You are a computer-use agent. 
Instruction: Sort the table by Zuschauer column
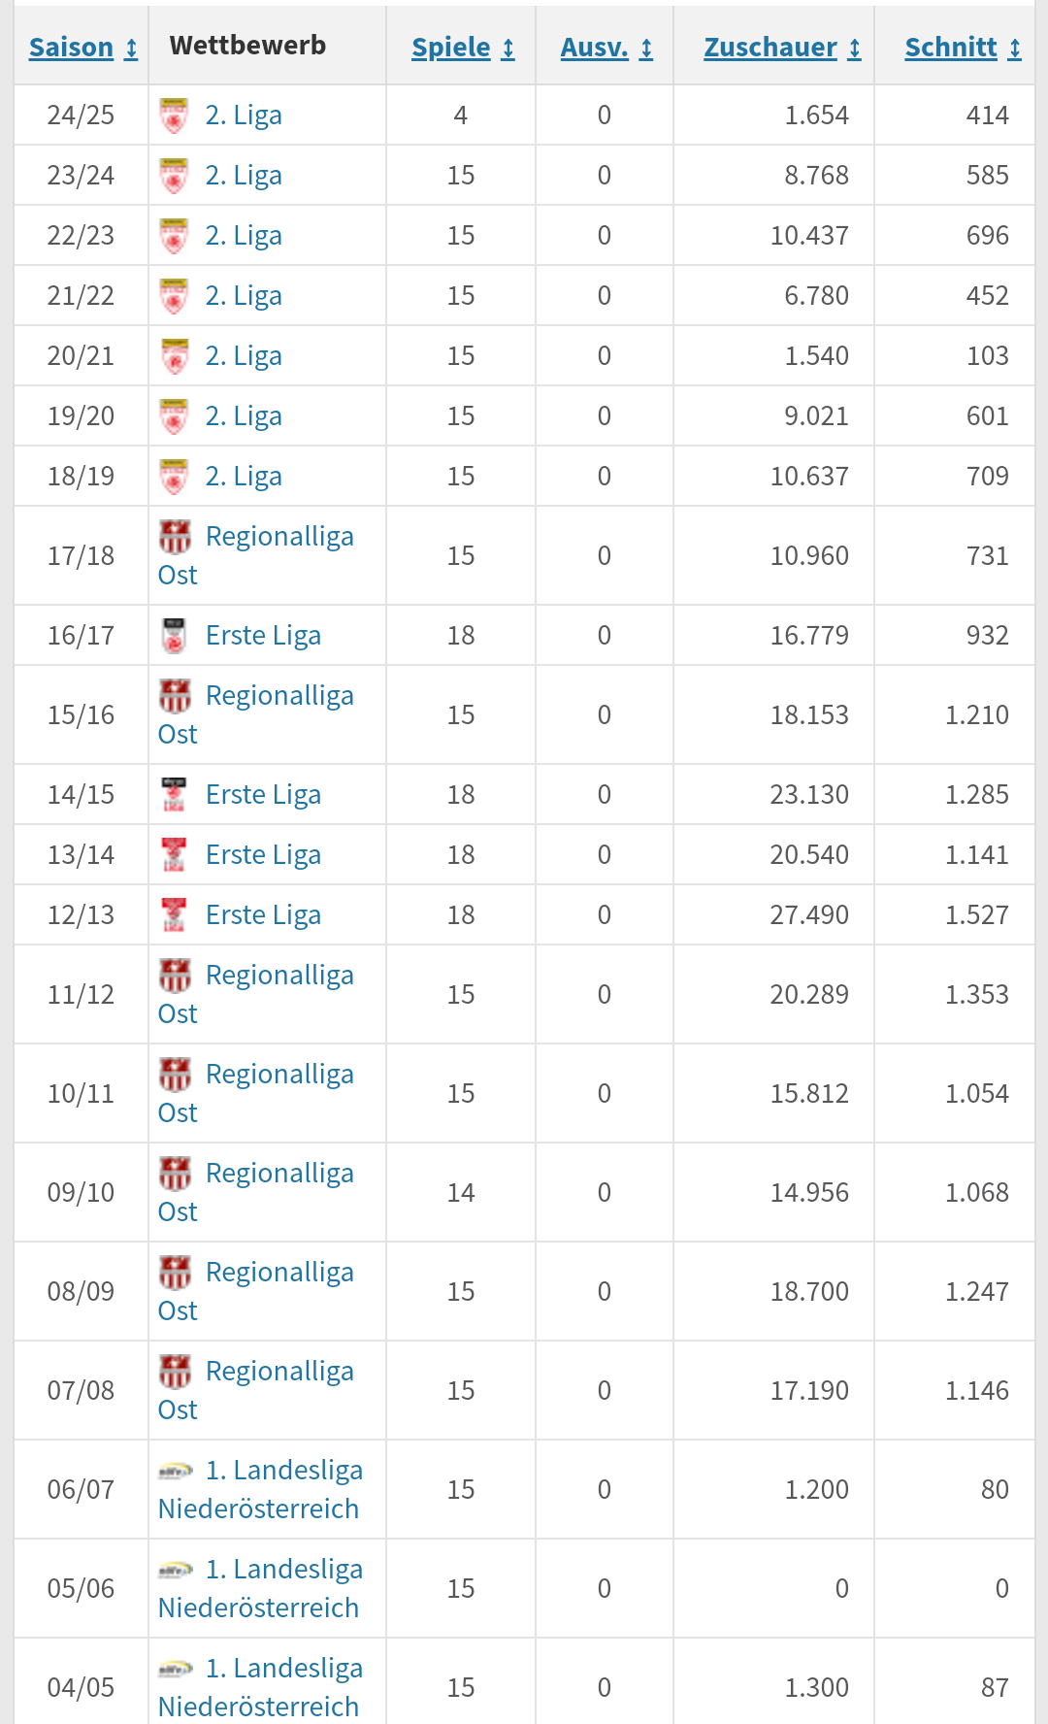(x=782, y=47)
